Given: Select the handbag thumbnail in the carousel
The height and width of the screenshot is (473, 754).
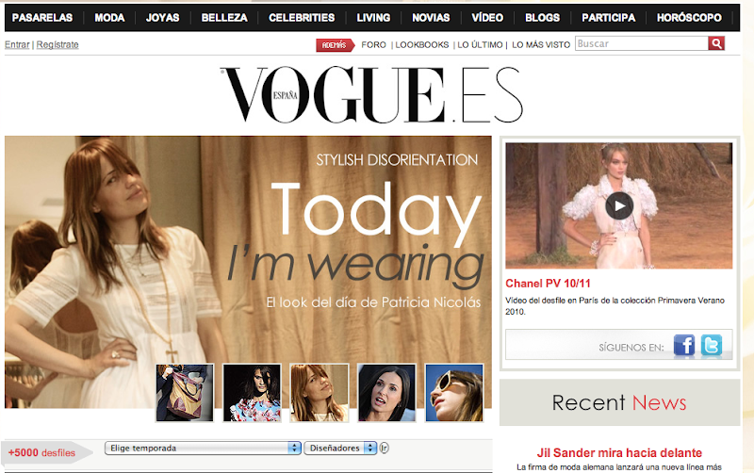Looking at the screenshot, I should coord(185,393).
